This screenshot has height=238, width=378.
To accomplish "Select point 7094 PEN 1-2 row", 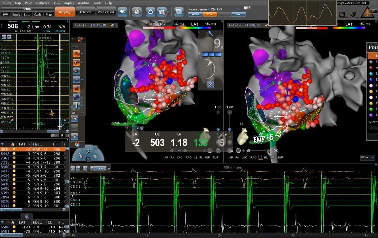I will [33, 197].
